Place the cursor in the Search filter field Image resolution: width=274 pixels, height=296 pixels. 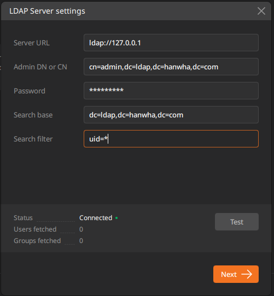tap(171, 139)
